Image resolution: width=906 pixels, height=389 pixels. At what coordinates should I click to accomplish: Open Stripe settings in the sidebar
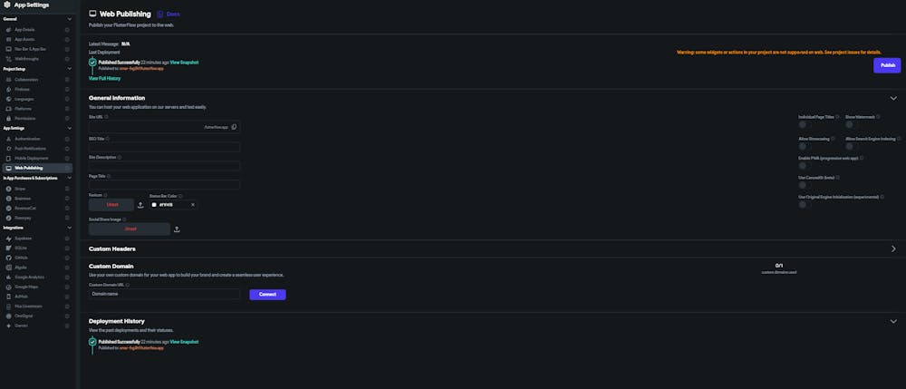coord(21,189)
